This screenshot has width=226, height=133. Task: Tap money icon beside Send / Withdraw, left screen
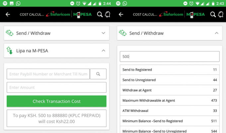click(10, 33)
